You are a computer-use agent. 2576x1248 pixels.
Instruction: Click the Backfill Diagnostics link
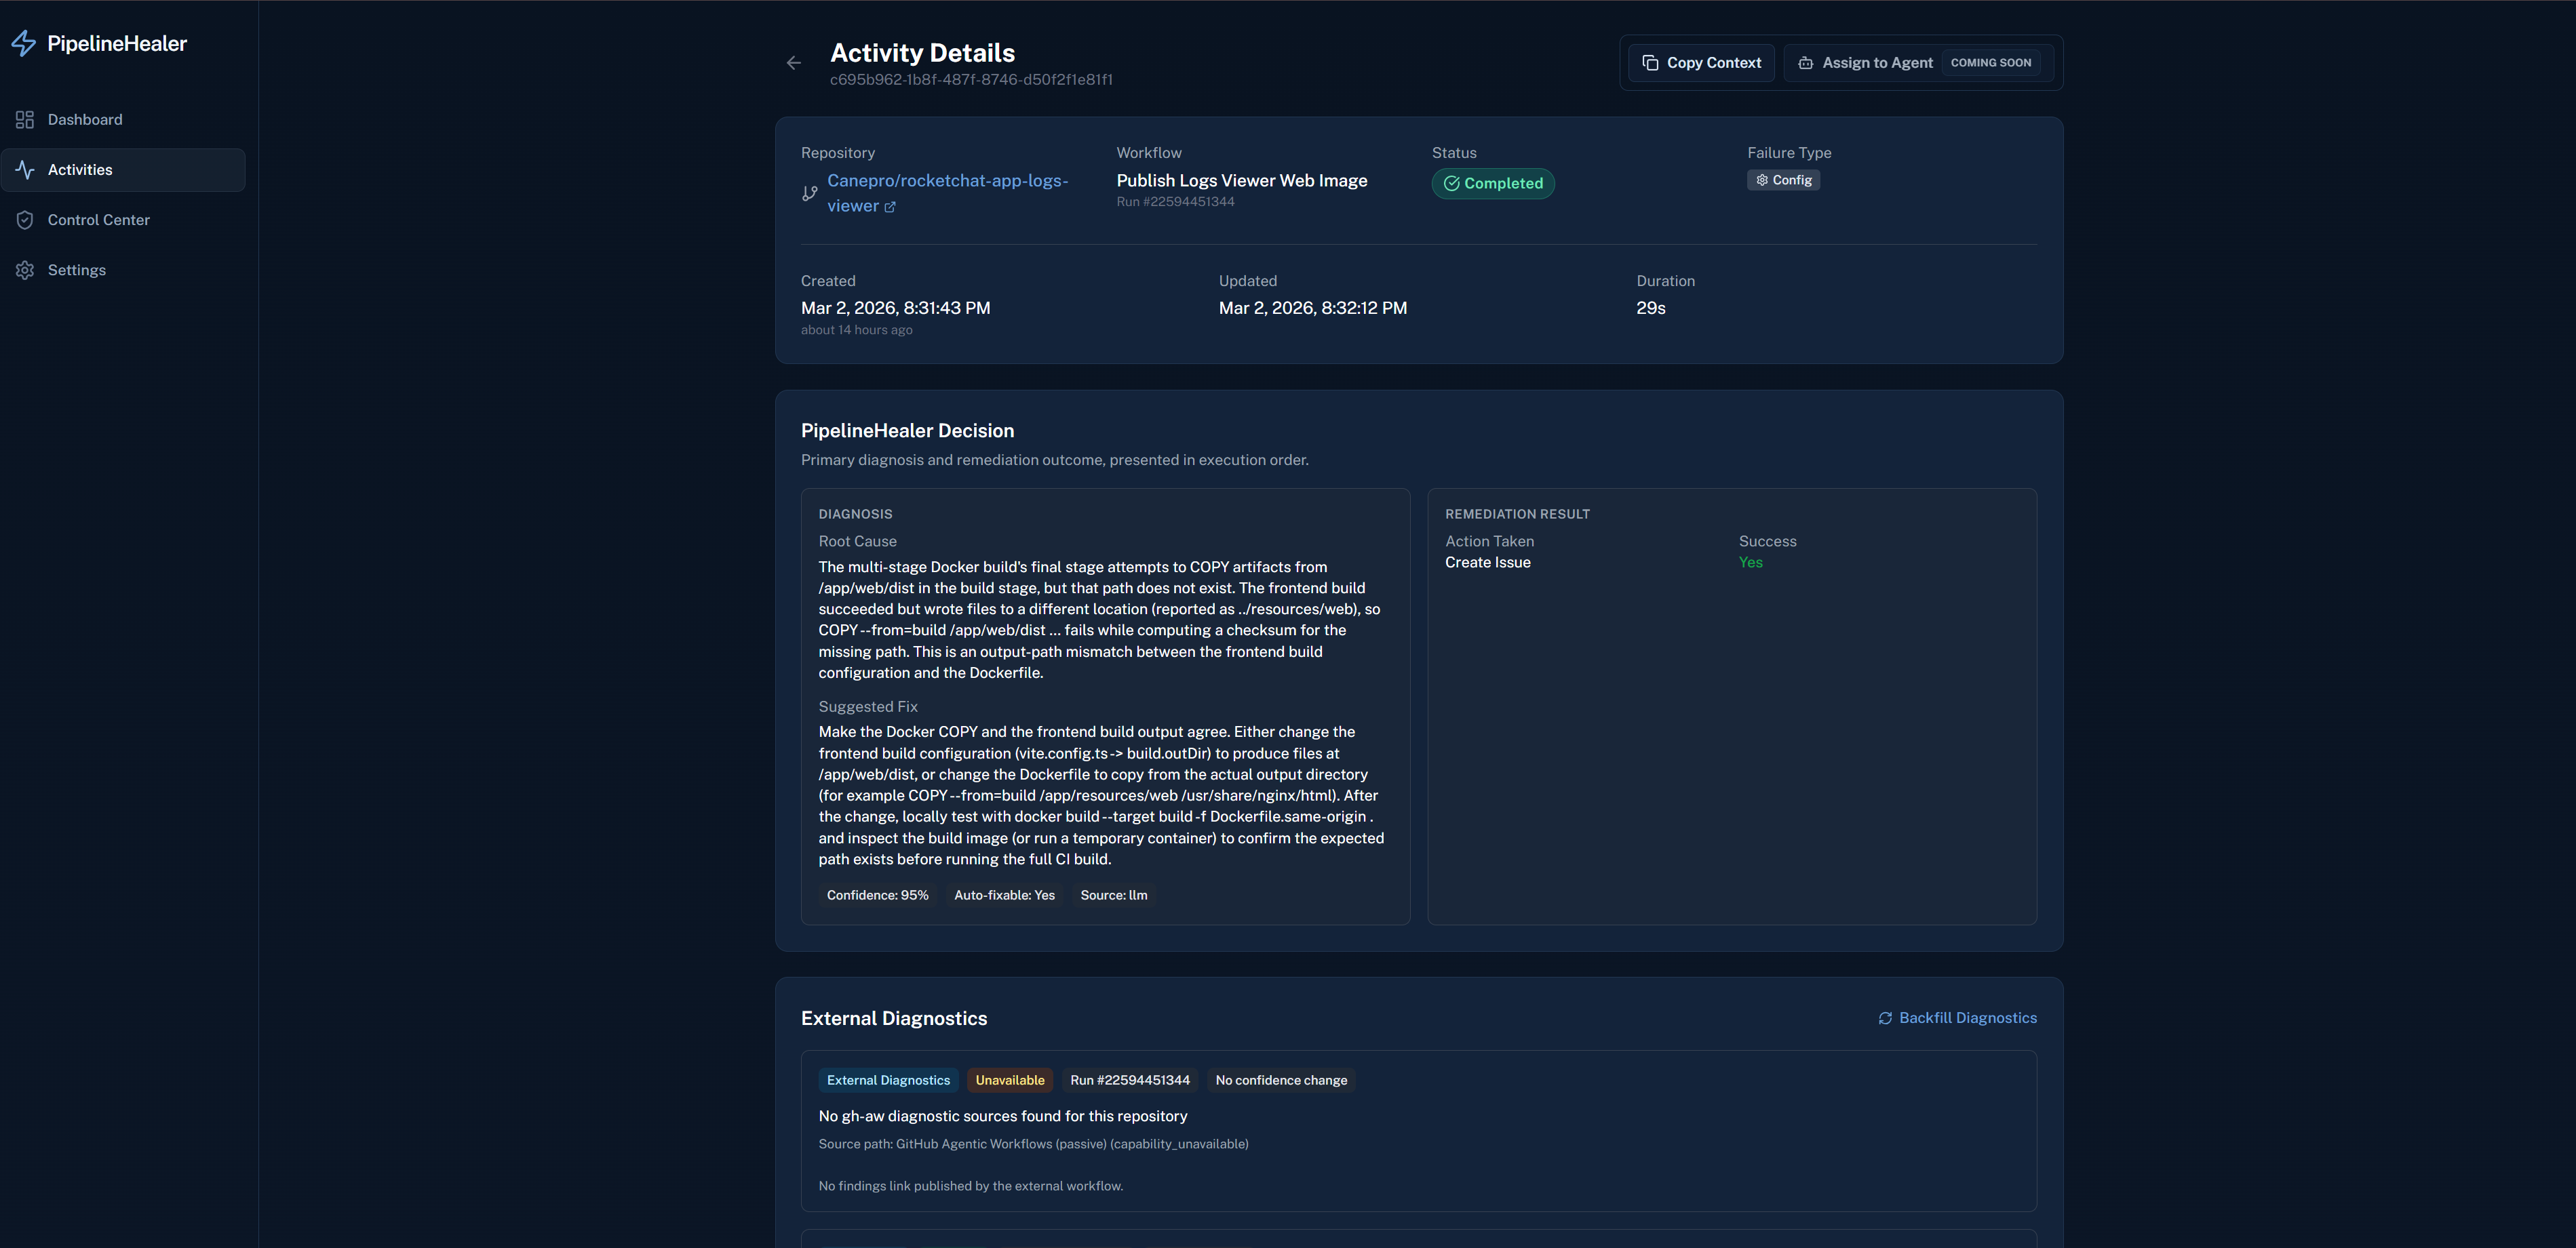[1957, 1018]
